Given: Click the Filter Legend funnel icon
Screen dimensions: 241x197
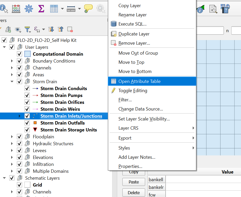Looking at the screenshot, I should pos(27,29).
